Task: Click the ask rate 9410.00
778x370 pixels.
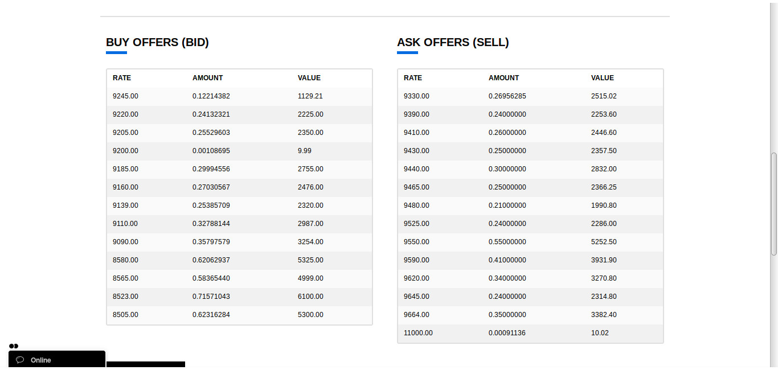Action: click(x=416, y=133)
